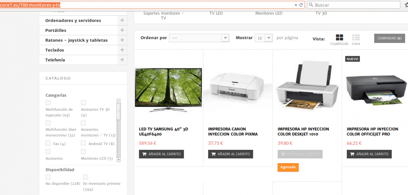Screen dimensions: 408x195
Task: Open the Mostrar per-page dropdown
Action: [264, 38]
